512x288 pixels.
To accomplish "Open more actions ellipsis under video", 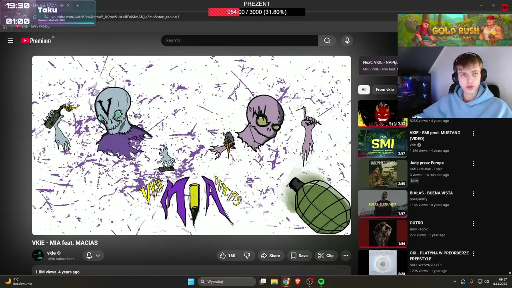I will tap(346, 256).
